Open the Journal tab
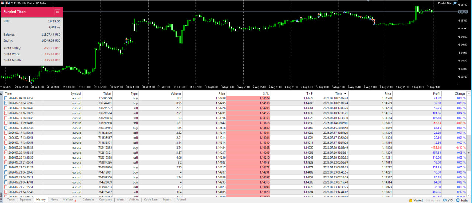The width and height of the screenshot is (472, 203). tap(181, 200)
